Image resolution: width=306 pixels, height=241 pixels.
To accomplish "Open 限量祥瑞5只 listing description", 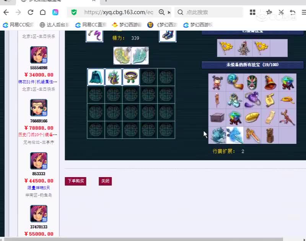I will [x=39, y=188].
